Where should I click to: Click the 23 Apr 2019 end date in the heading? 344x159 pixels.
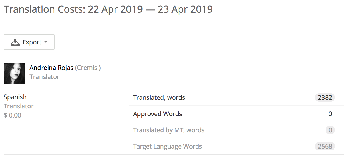click(185, 9)
